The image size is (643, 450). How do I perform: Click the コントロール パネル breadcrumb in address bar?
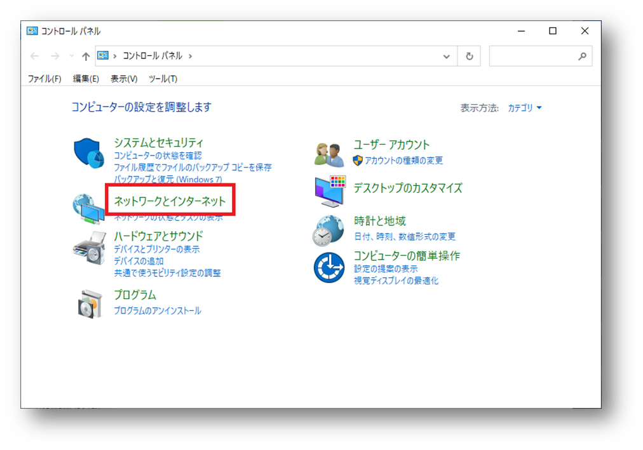(x=152, y=56)
